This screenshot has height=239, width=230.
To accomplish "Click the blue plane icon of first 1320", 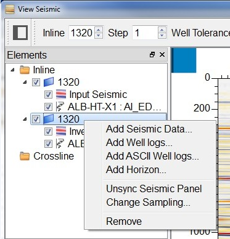I will click(x=49, y=82).
